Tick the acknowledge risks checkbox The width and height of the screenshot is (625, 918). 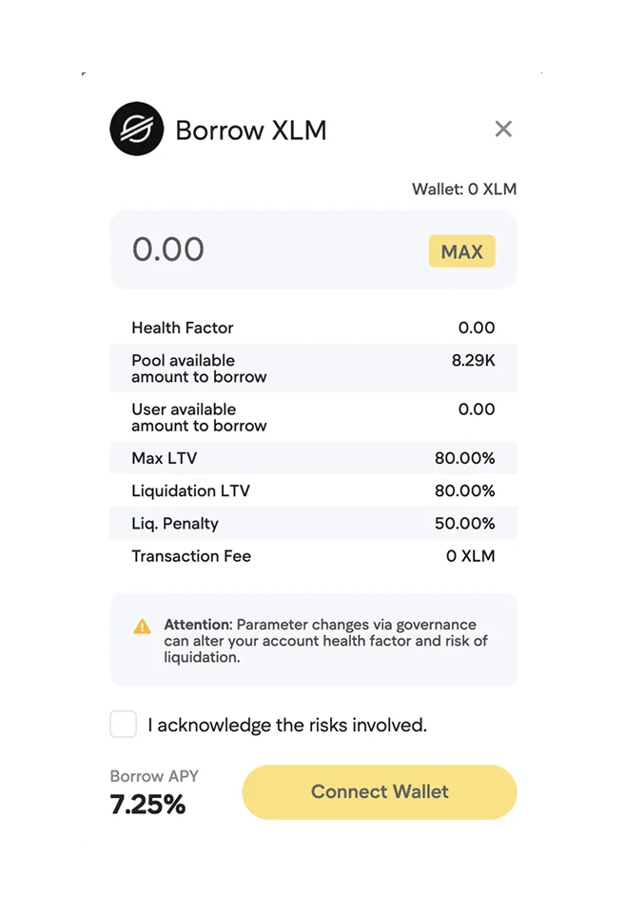tap(124, 725)
